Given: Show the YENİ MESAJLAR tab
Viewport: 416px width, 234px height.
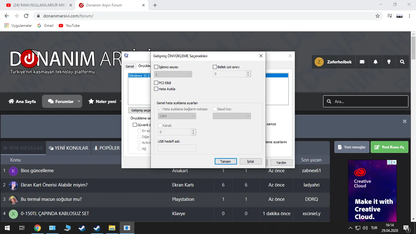Looking at the screenshot, I should 23,148.
